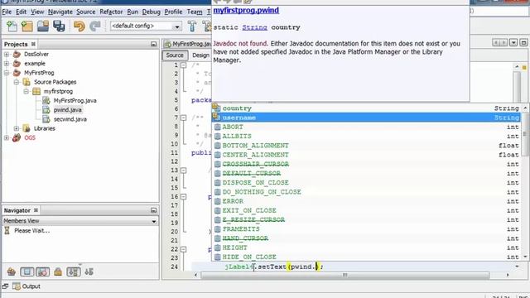Toggle the Show Inherited Members filter
This screenshot has width=530, height=298.
coord(11,272)
